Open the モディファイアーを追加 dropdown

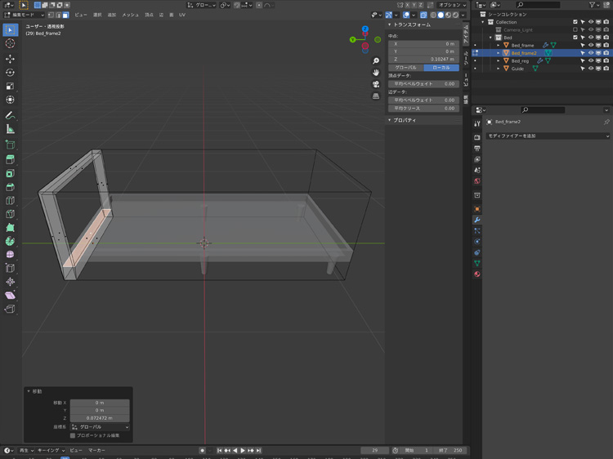pyautogui.click(x=548, y=136)
